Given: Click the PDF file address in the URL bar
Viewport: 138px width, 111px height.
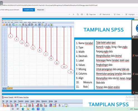Looking at the screenshot, I should 49,5.
